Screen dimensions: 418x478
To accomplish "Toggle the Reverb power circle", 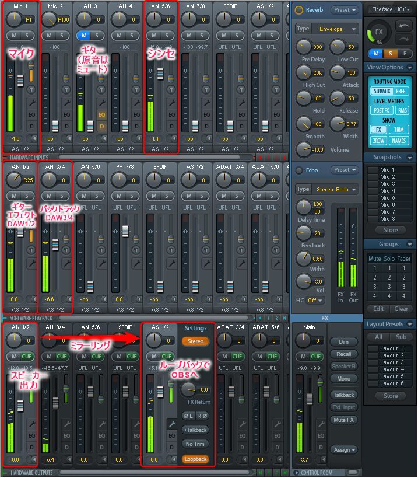I will [x=299, y=10].
